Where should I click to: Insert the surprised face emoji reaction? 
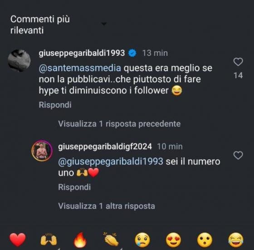[x=205, y=240]
